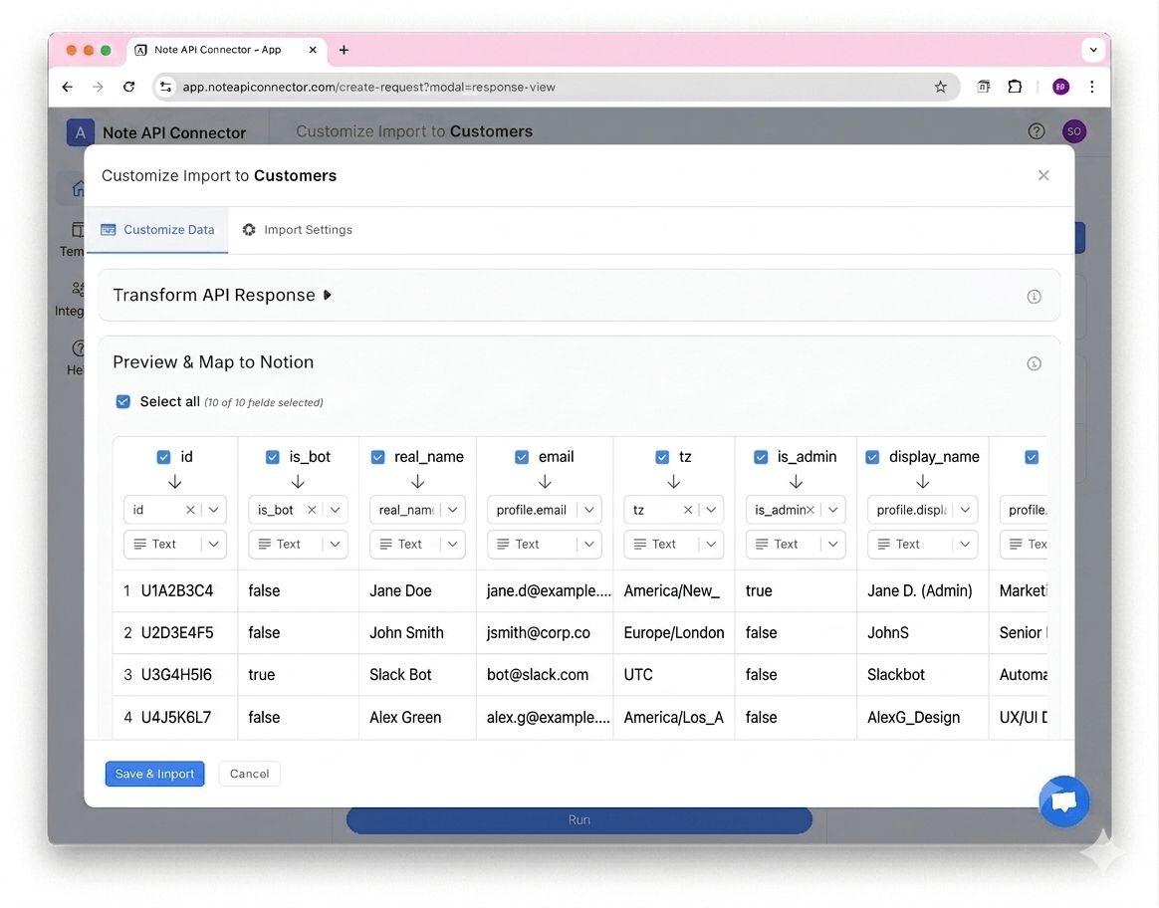Click the browser back arrow
This screenshot has width=1159, height=908.
pyautogui.click(x=68, y=88)
